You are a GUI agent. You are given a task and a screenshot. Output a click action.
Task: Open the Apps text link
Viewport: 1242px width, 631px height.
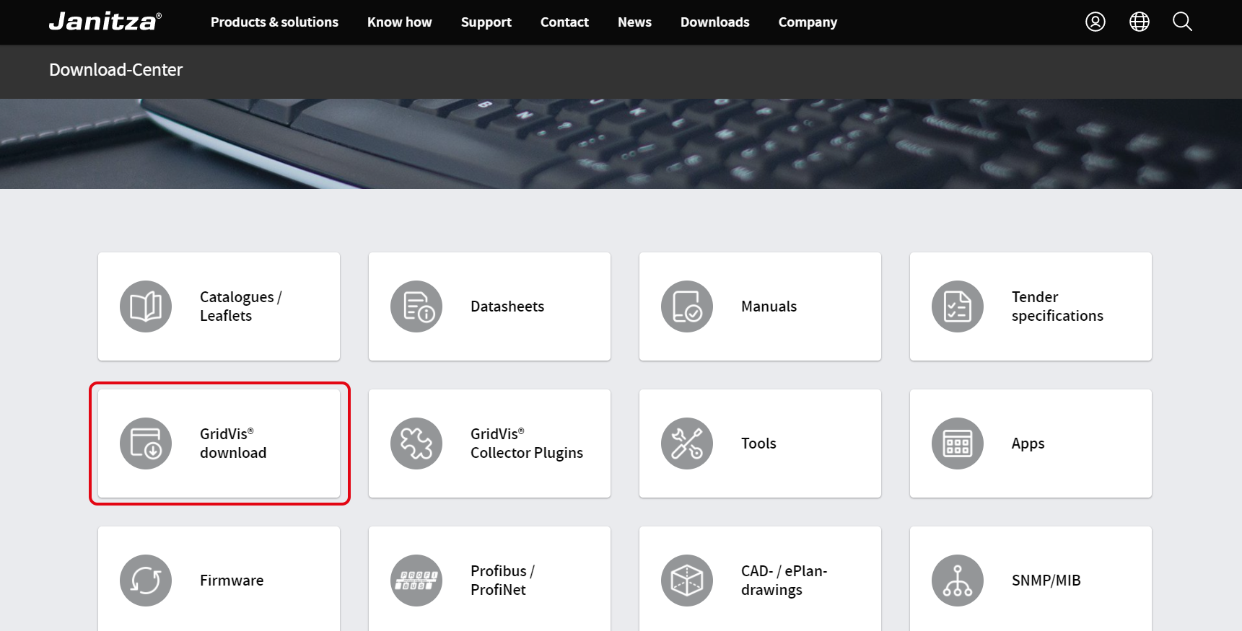1028,444
